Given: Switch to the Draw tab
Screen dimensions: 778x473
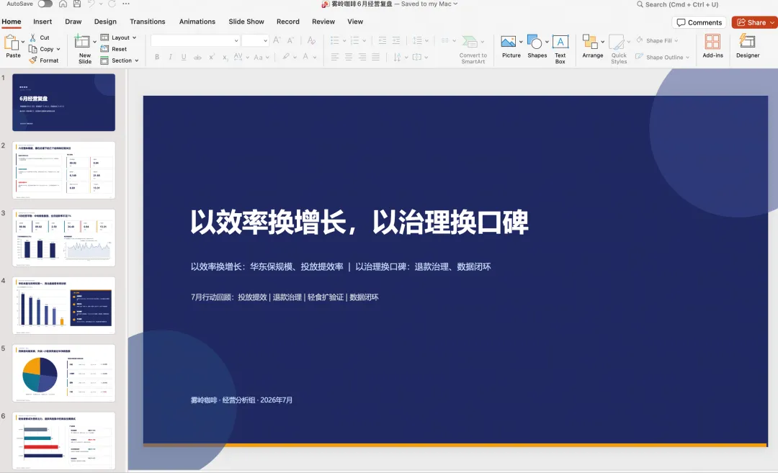Looking at the screenshot, I should 73,22.
